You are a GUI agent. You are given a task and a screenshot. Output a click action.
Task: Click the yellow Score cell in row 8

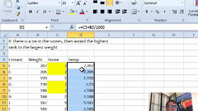pos(58,84)
